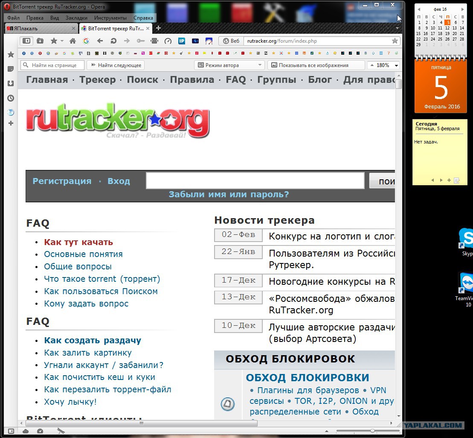Click the password wand key icon
473x438 pixels.
(x=141, y=41)
